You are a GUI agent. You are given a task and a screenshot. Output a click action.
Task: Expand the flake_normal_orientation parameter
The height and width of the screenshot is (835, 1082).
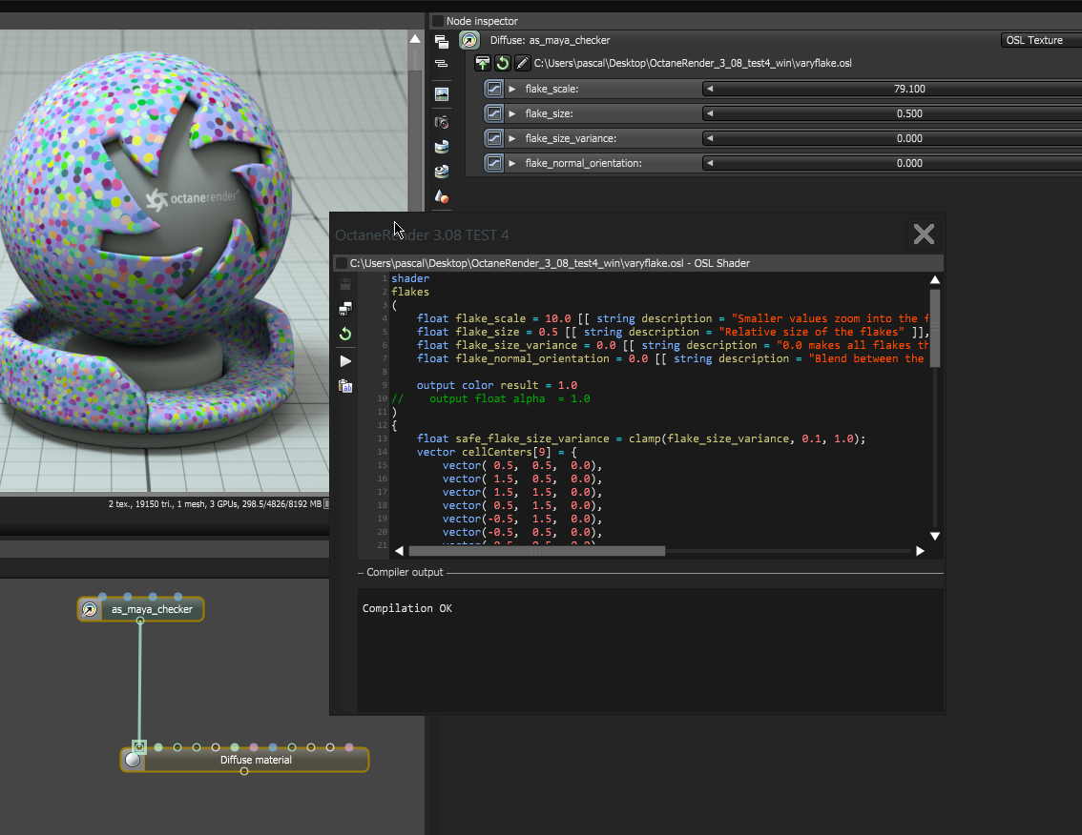[x=512, y=163]
